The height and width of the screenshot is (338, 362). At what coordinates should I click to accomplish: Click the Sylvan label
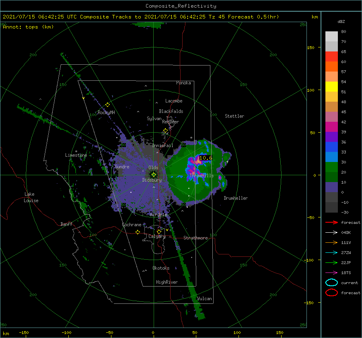click(x=154, y=119)
